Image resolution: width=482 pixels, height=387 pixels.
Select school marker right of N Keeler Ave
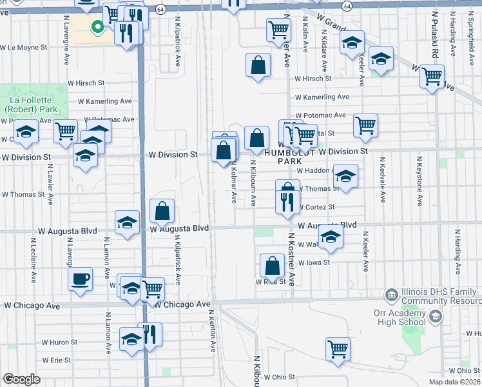tap(381, 61)
